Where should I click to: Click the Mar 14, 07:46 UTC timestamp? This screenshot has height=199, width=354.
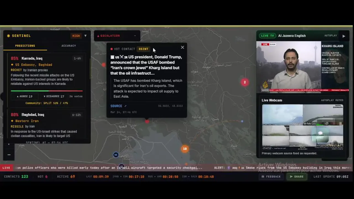pyautogui.click(x=124, y=112)
